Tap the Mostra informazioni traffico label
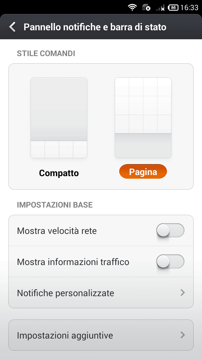This screenshot has width=202, height=359. pos(73,262)
